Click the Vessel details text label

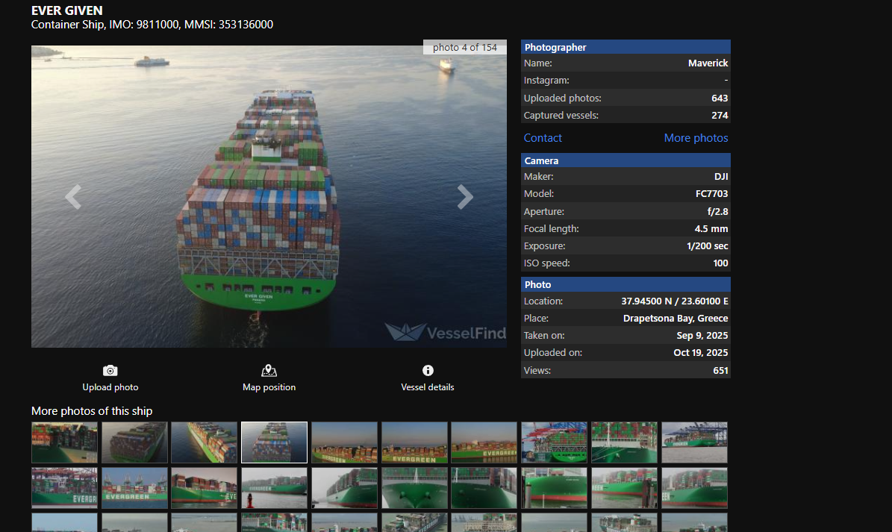[x=428, y=387]
